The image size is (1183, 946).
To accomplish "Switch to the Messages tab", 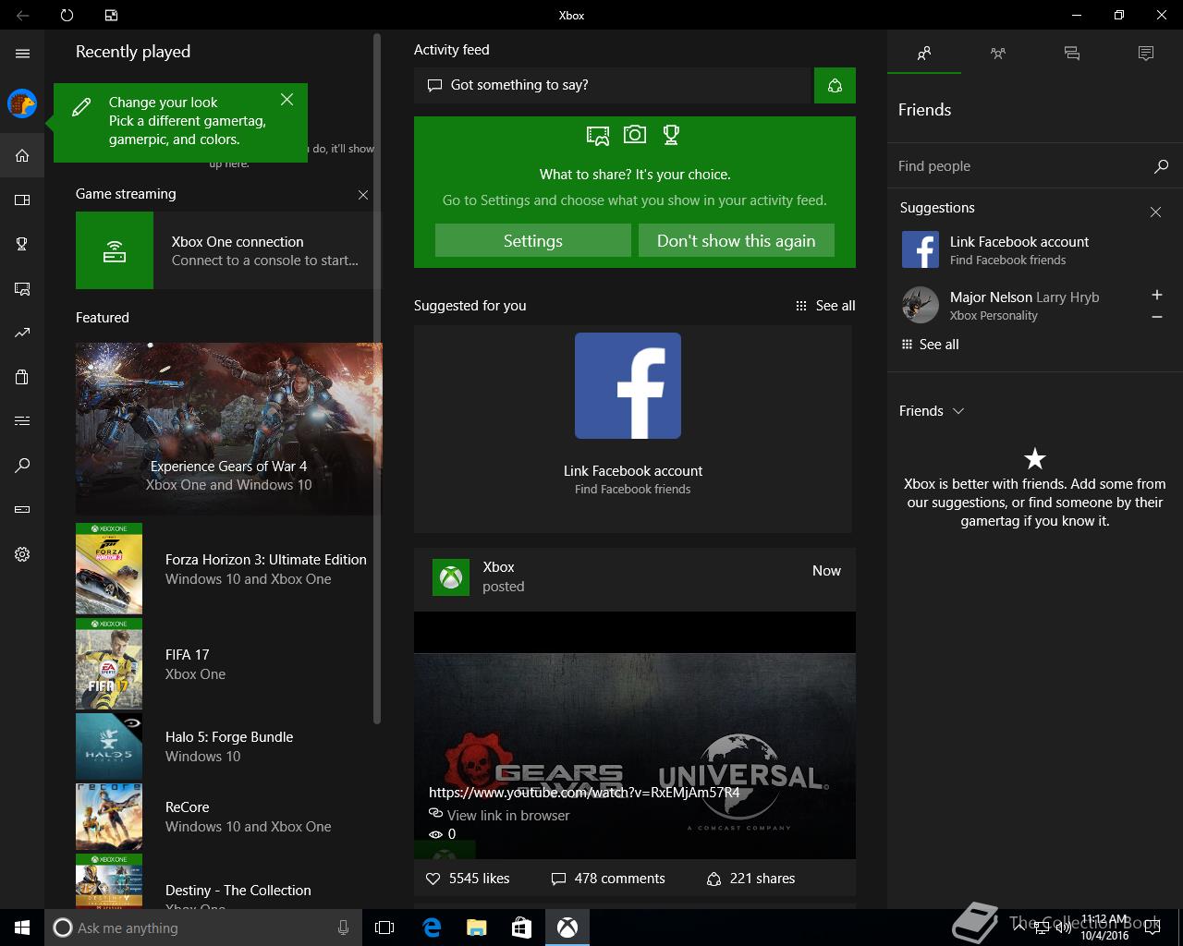I will [x=1072, y=54].
